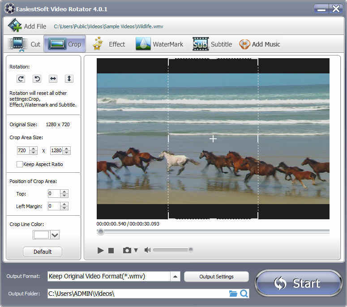Open the Output Format dropdown

coord(175,276)
